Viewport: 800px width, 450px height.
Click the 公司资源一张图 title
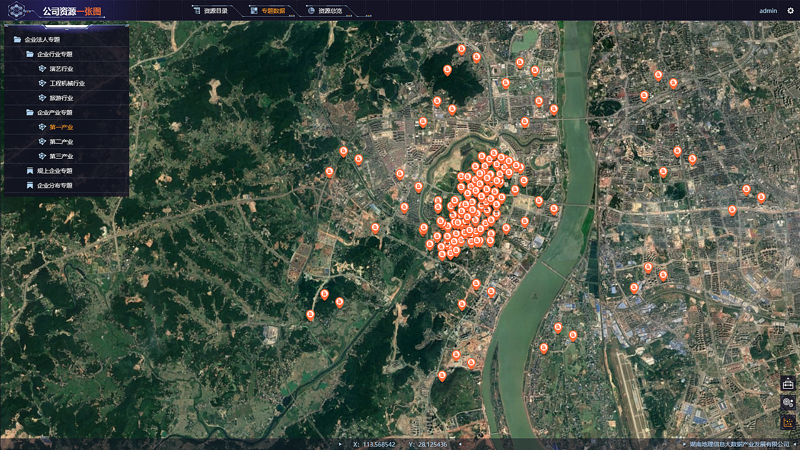pos(72,11)
